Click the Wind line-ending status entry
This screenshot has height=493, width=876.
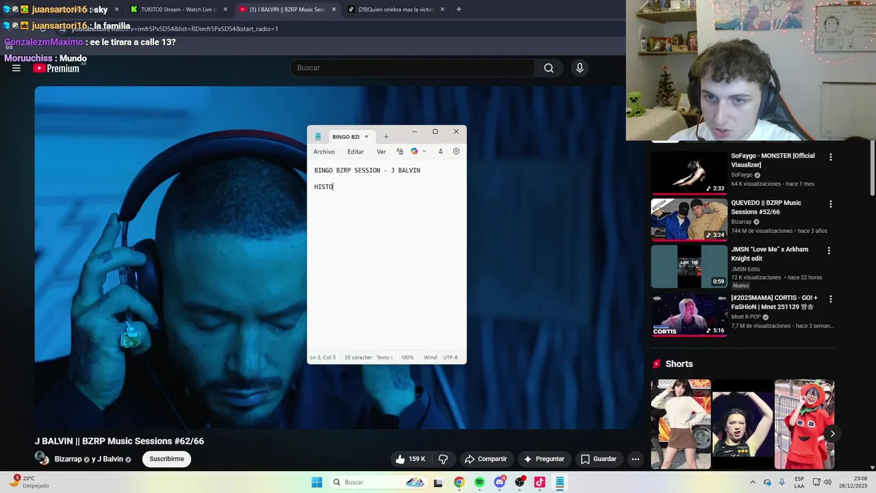click(x=430, y=357)
